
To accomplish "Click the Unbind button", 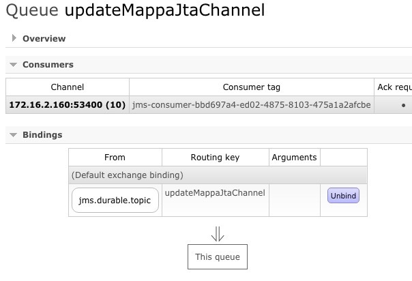I will (343, 196).
